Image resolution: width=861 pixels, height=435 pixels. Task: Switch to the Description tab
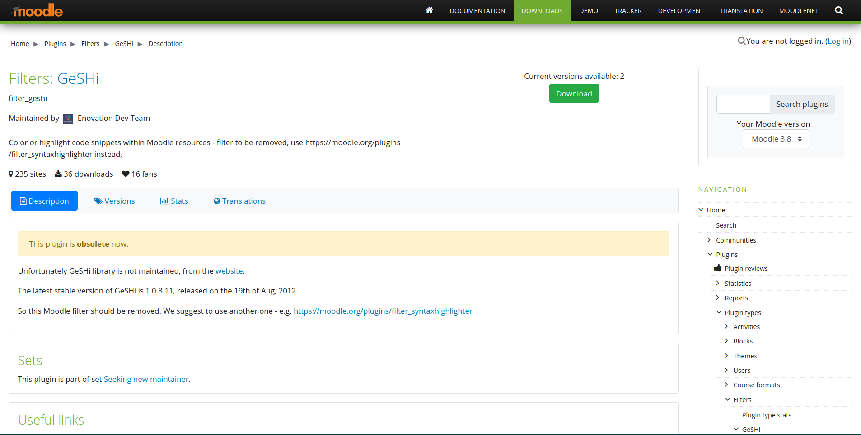click(x=44, y=201)
